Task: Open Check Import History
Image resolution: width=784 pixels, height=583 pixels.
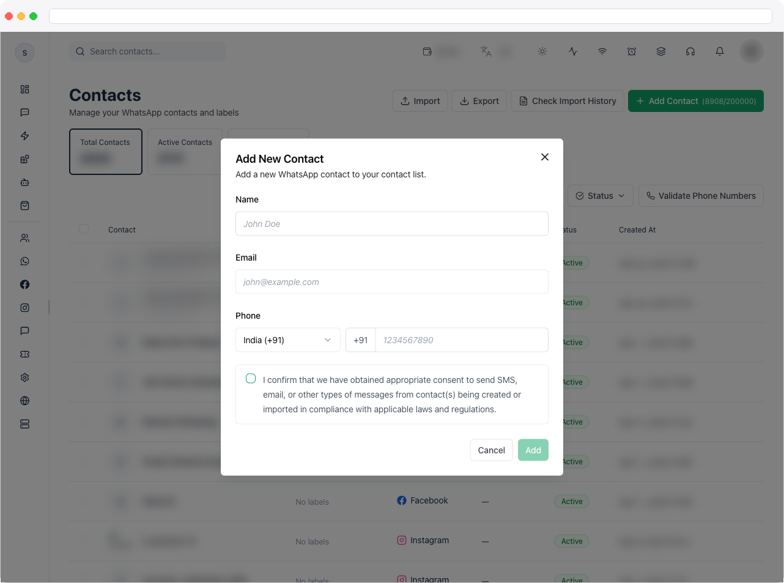Action: point(568,101)
